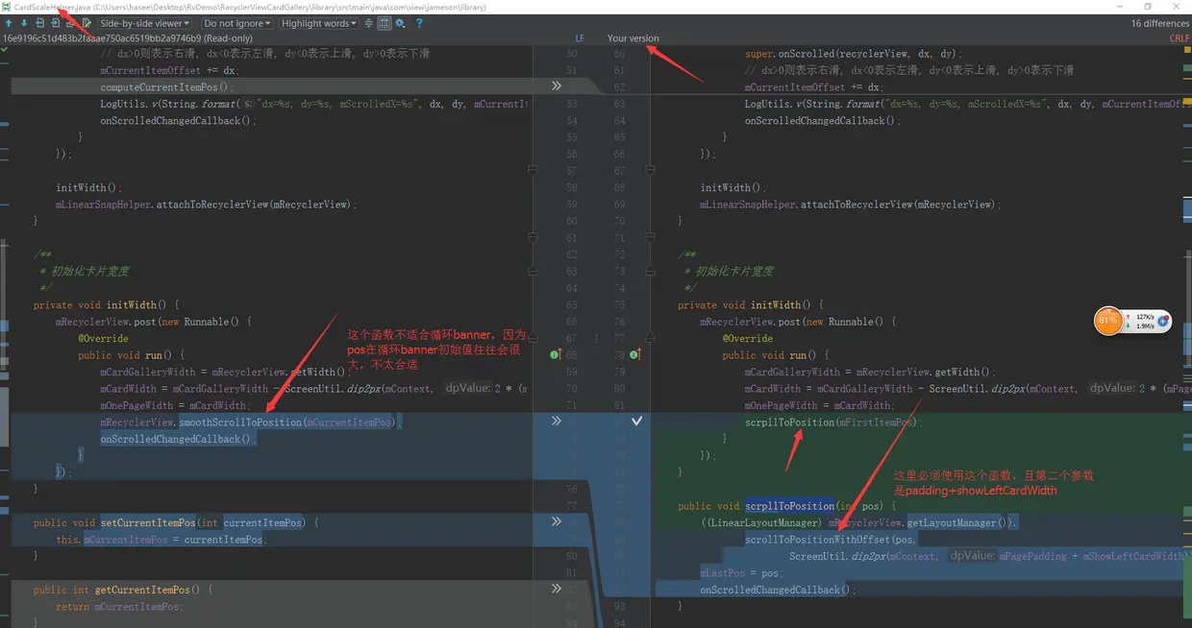The image size is (1192, 628).
Task: Click the blue plus circle on floating widget
Action: [x=1163, y=321]
